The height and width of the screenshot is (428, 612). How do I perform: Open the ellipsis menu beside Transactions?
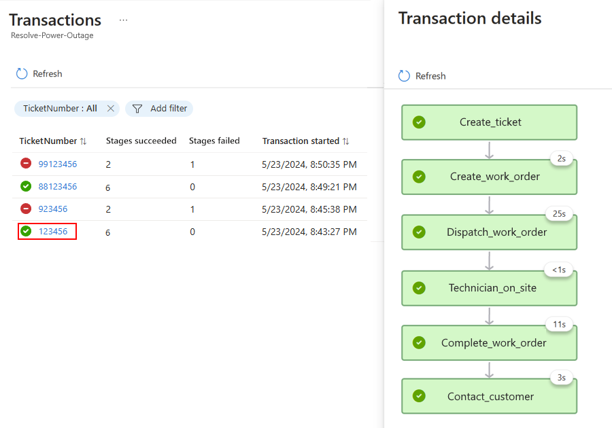coord(123,20)
